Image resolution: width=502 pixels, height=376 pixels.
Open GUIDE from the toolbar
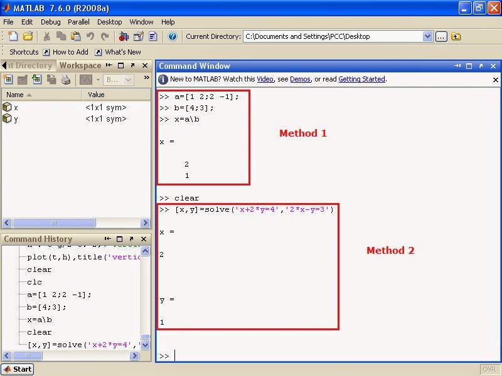click(x=139, y=36)
